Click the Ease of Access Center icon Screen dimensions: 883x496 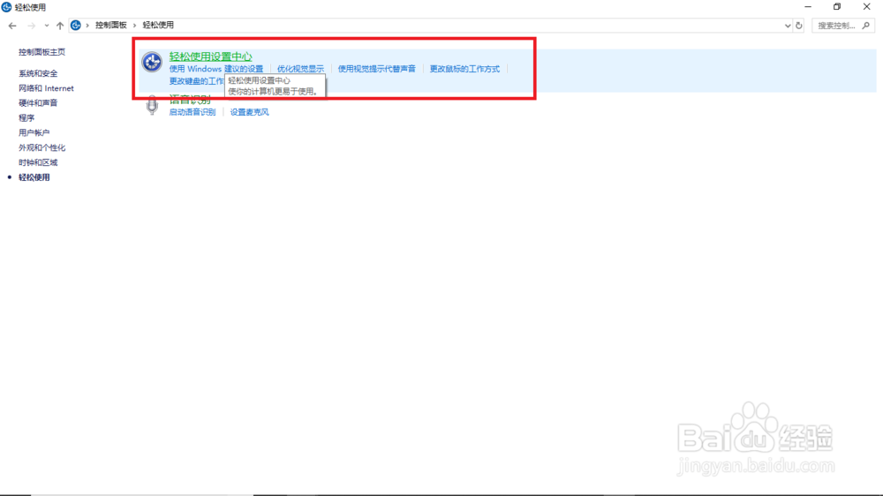[x=152, y=62]
